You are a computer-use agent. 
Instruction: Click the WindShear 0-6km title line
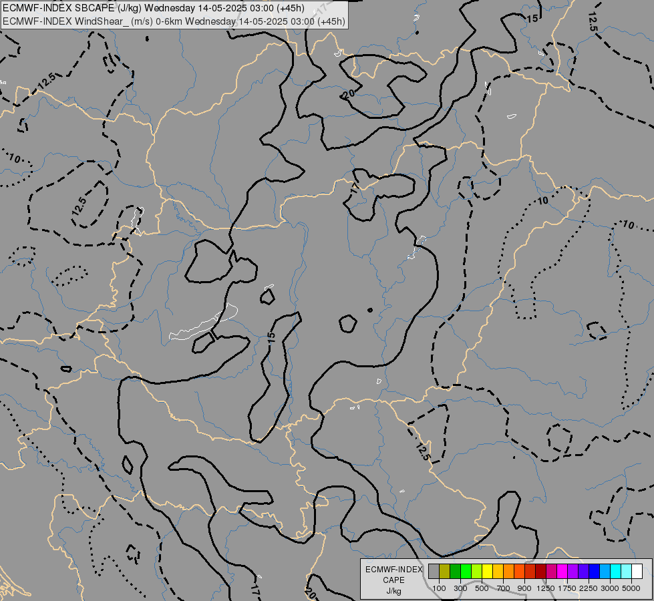(x=174, y=21)
